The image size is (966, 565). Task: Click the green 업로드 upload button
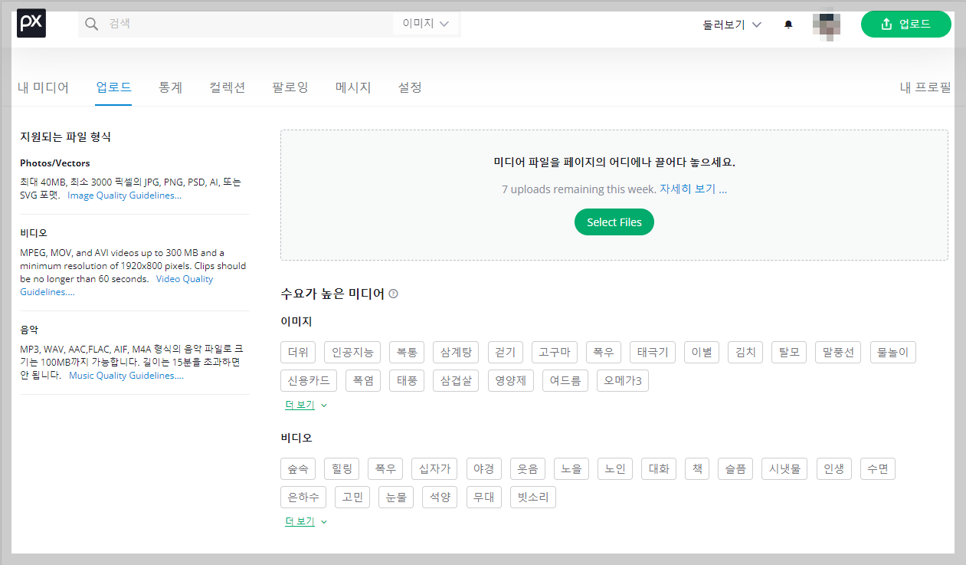tap(905, 24)
